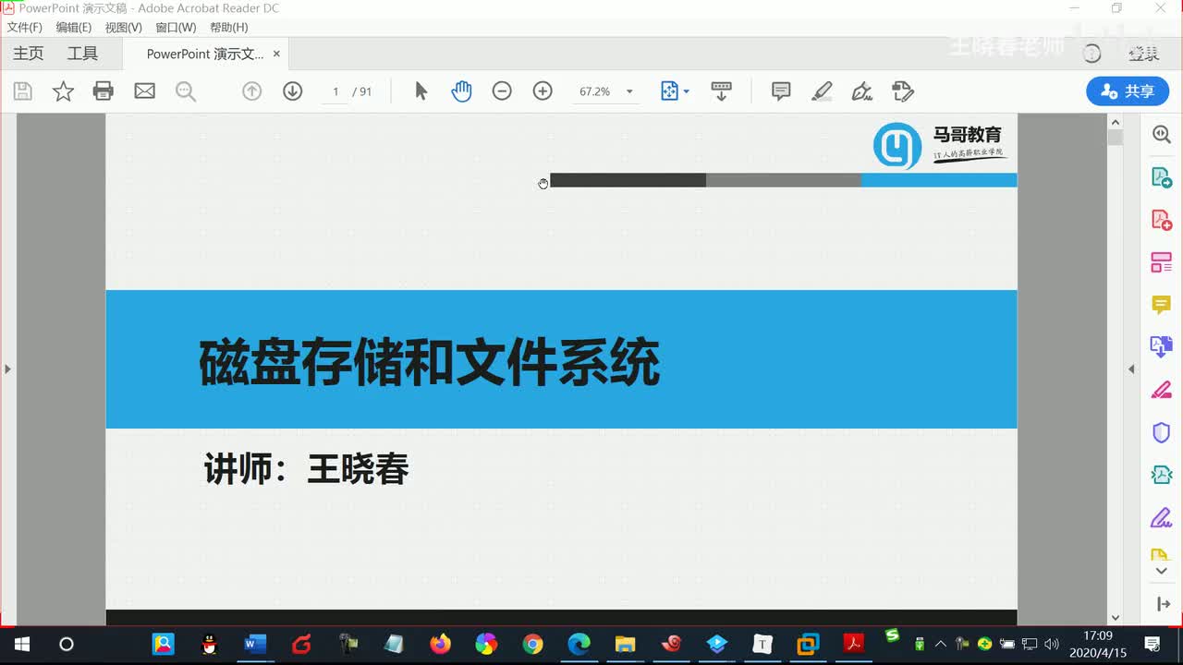This screenshot has width=1183, height=665.
Task: Select the highlight text pen tool
Action: point(822,91)
